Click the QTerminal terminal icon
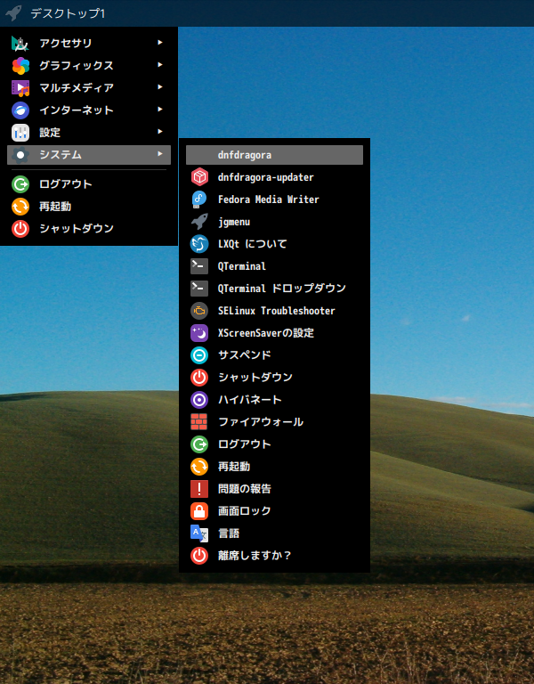 (x=199, y=266)
